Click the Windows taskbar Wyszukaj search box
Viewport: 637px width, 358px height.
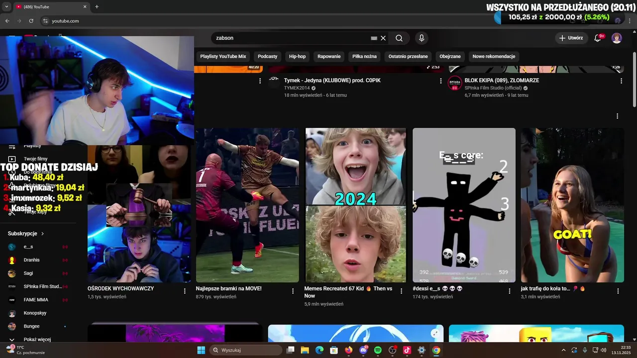tap(246, 350)
